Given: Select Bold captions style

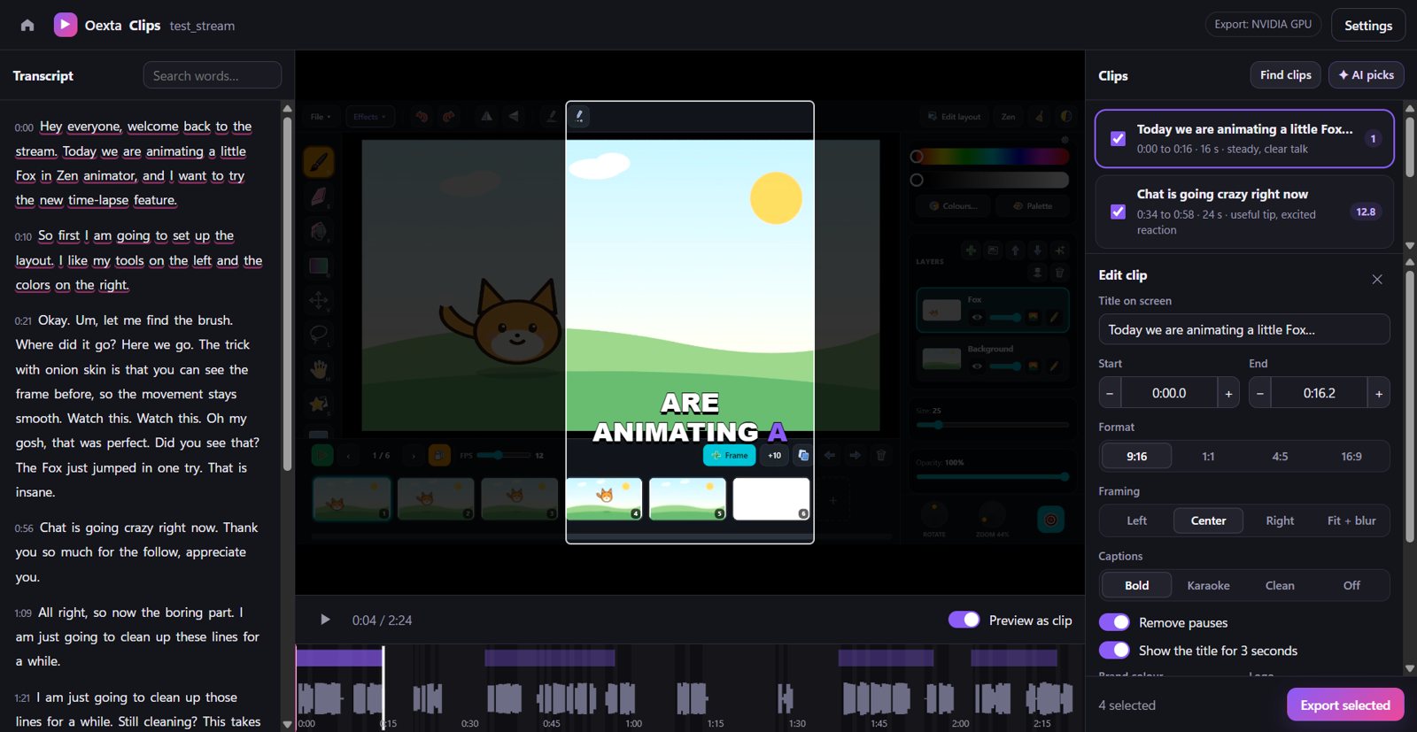Looking at the screenshot, I should 1137,585.
